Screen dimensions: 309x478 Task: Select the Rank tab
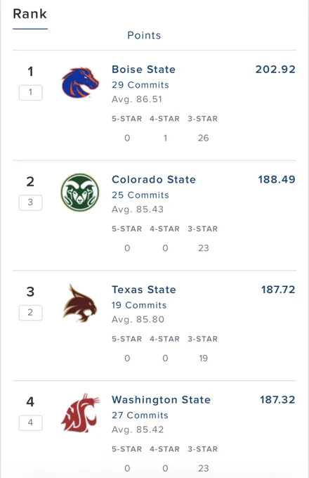(x=29, y=14)
